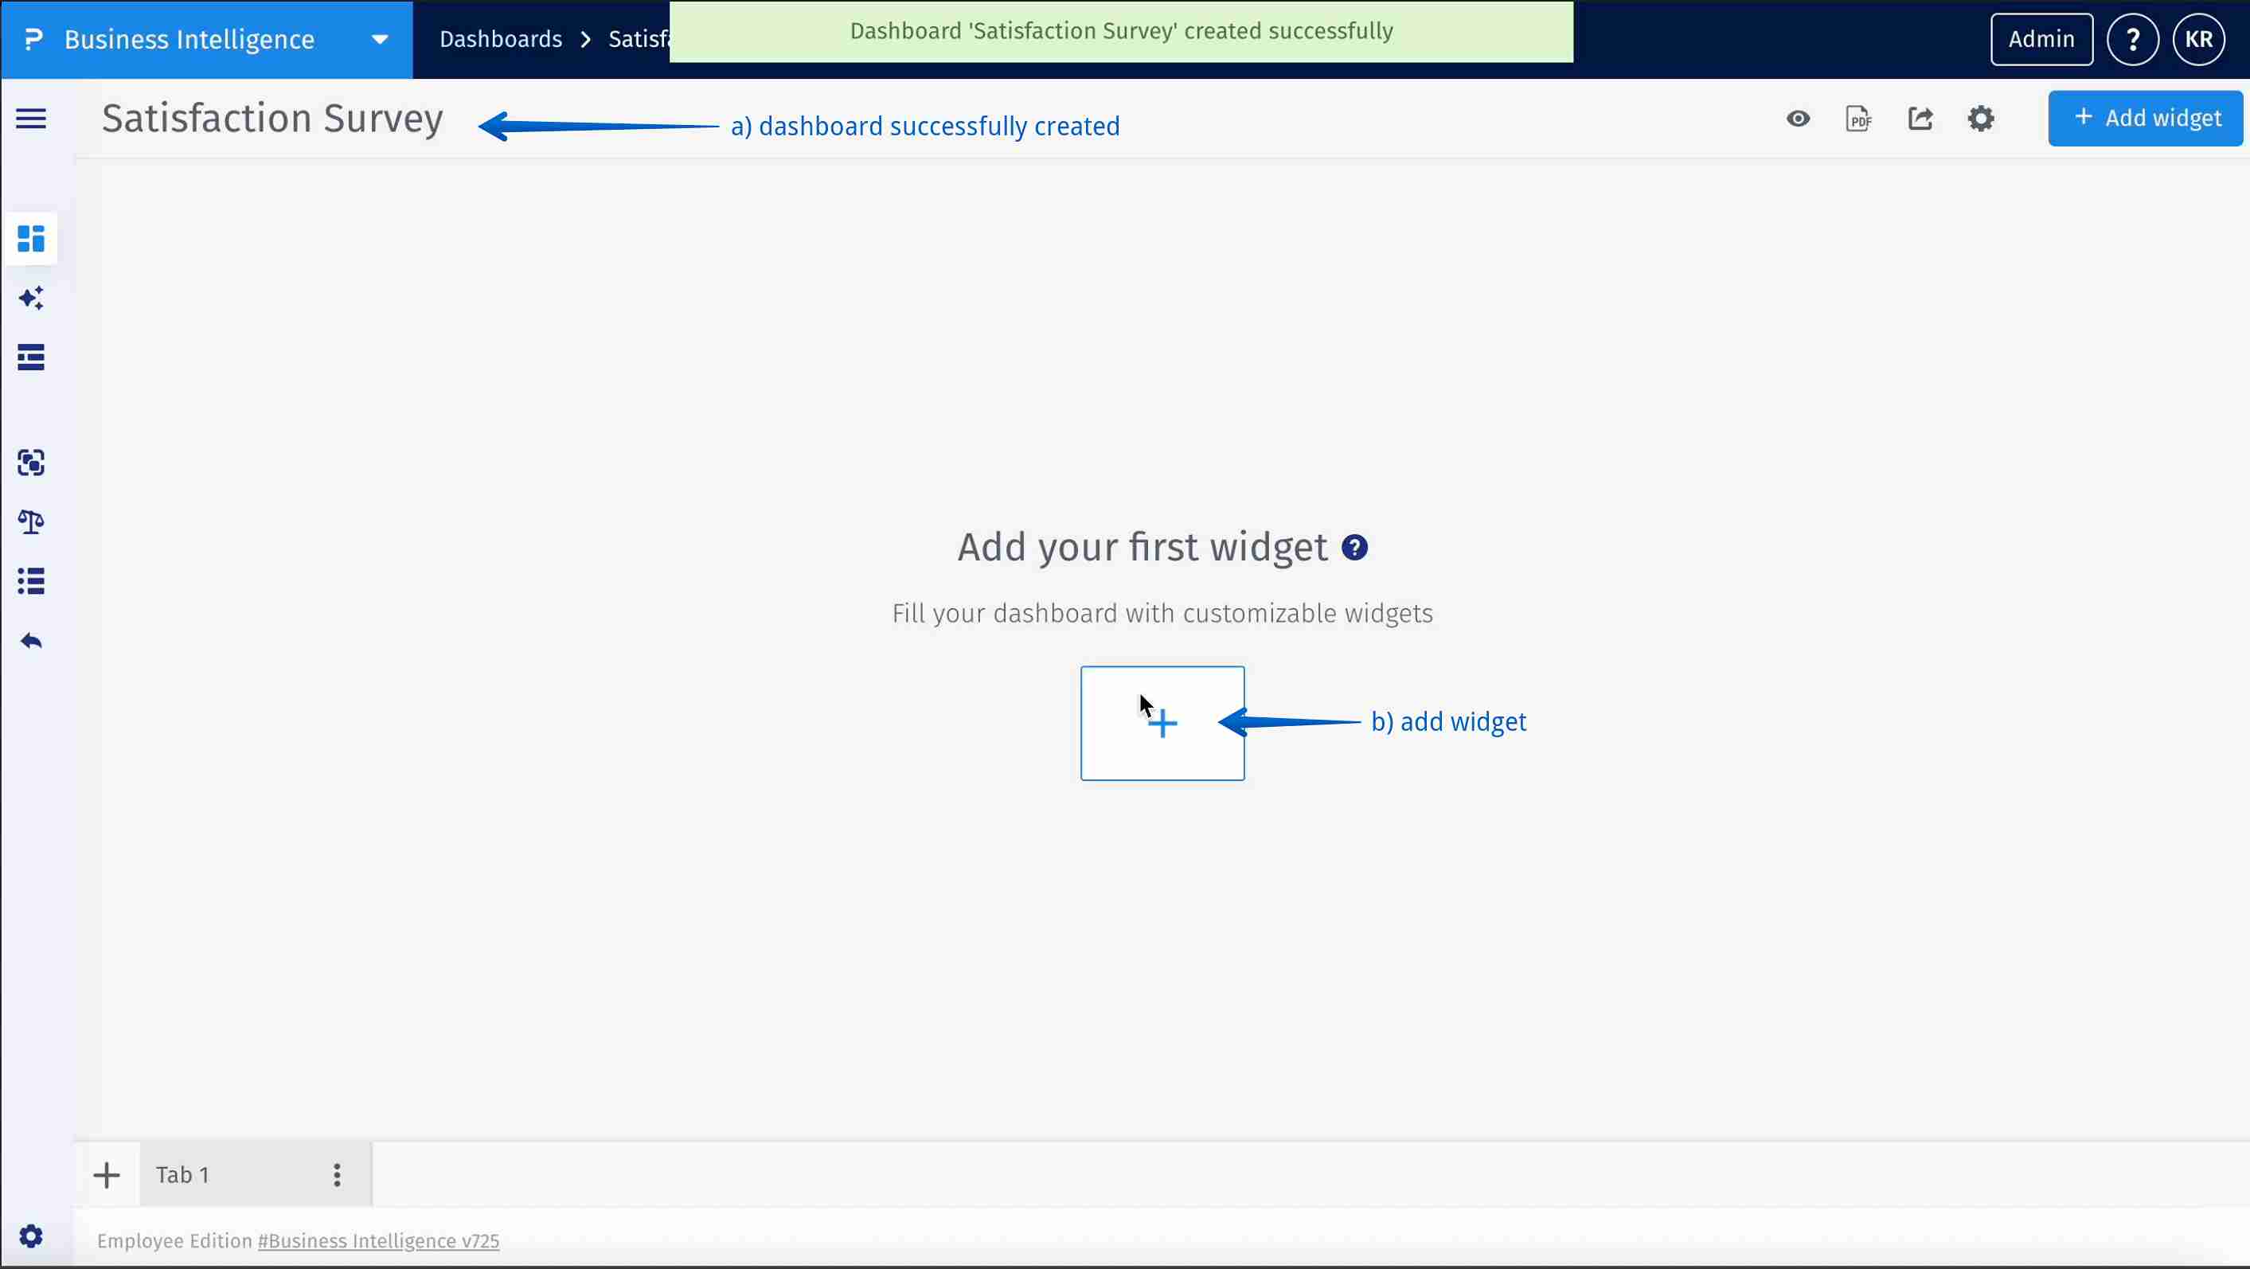Export the dashboard as PDF

point(1859,118)
